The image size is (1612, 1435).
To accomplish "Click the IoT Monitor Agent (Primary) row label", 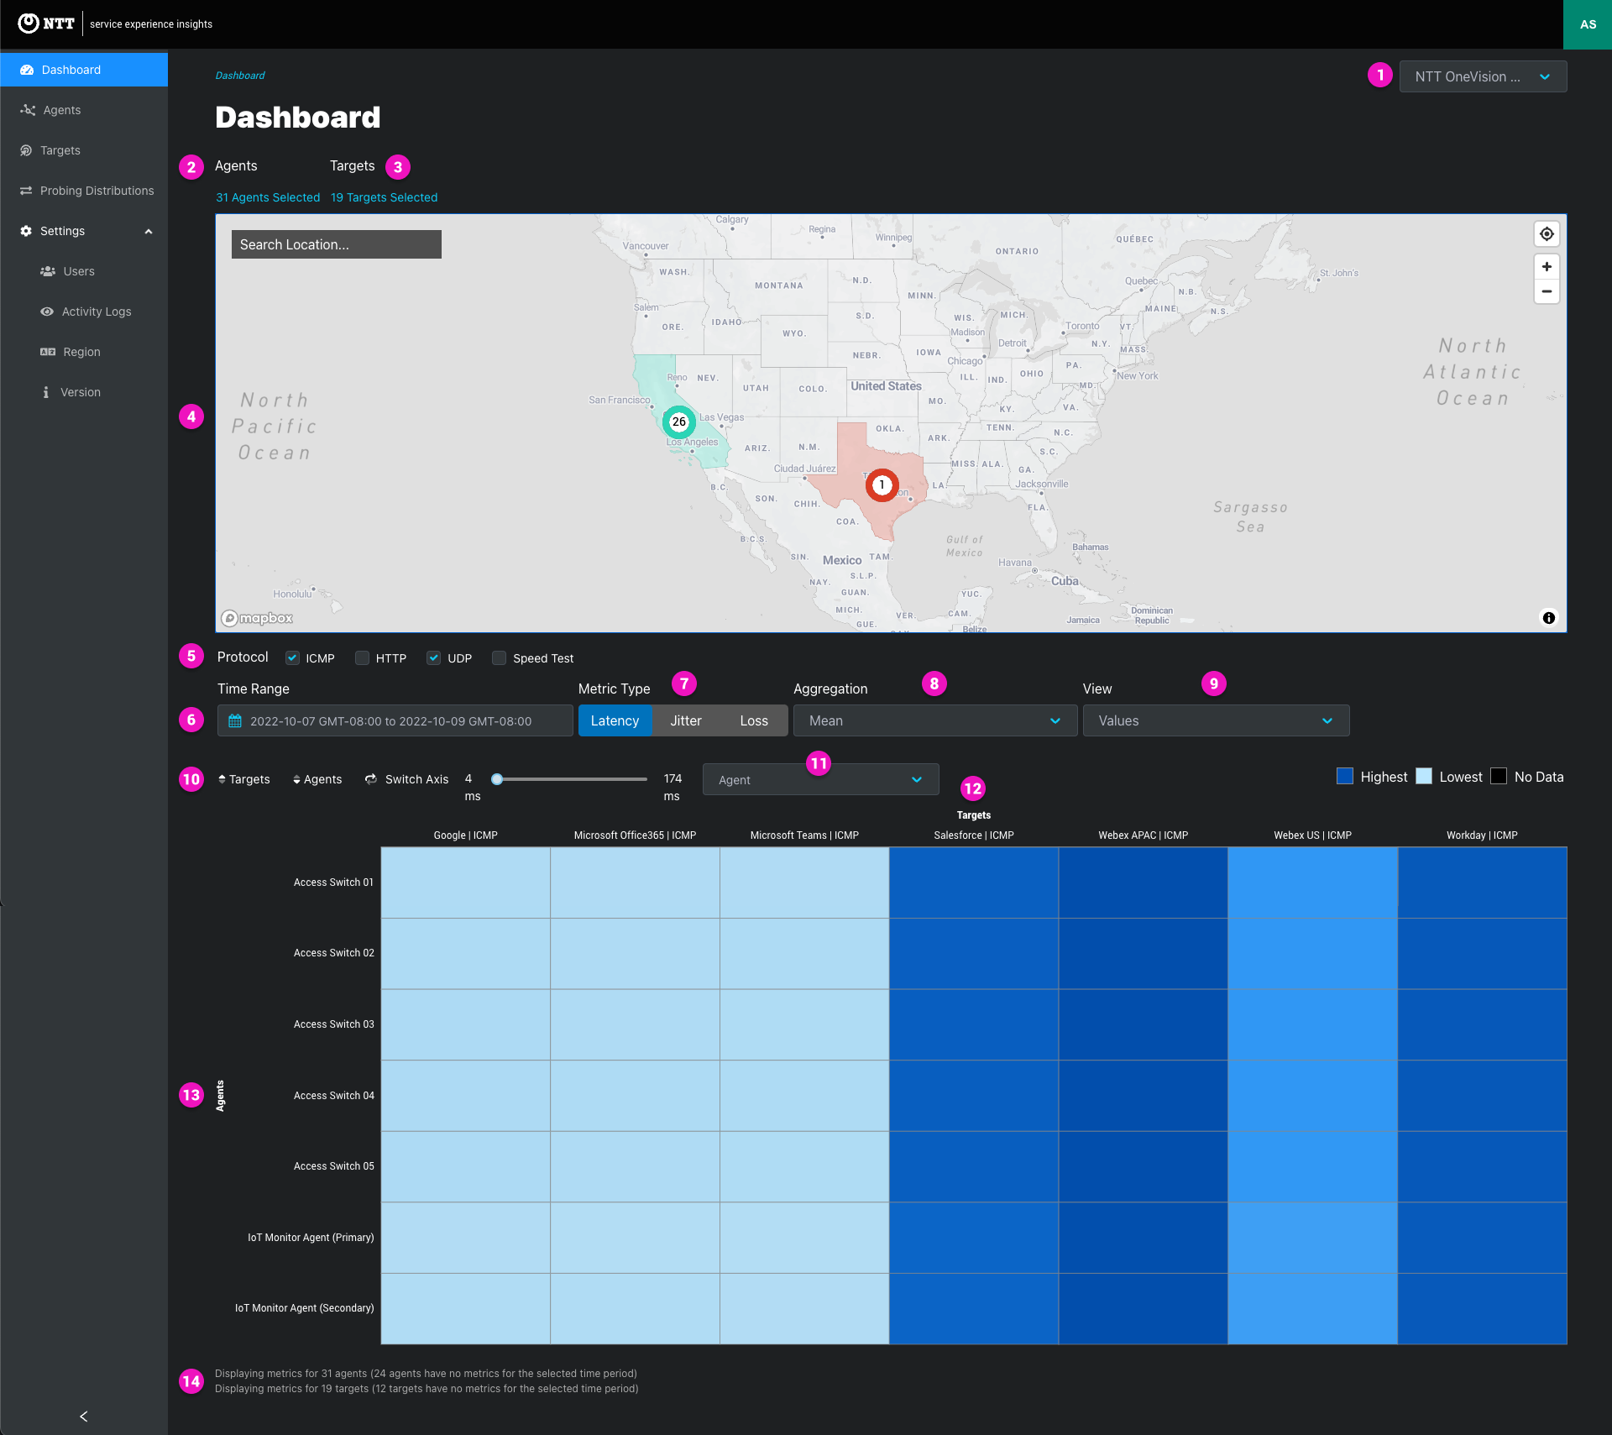I will (x=311, y=1238).
